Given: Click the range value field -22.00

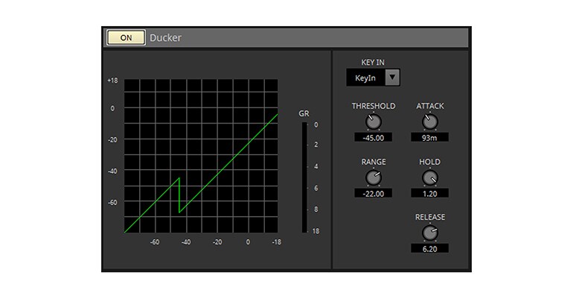Looking at the screenshot, I should point(373,194).
